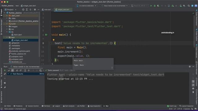Expand the .dart_tool folder

(7, 16)
